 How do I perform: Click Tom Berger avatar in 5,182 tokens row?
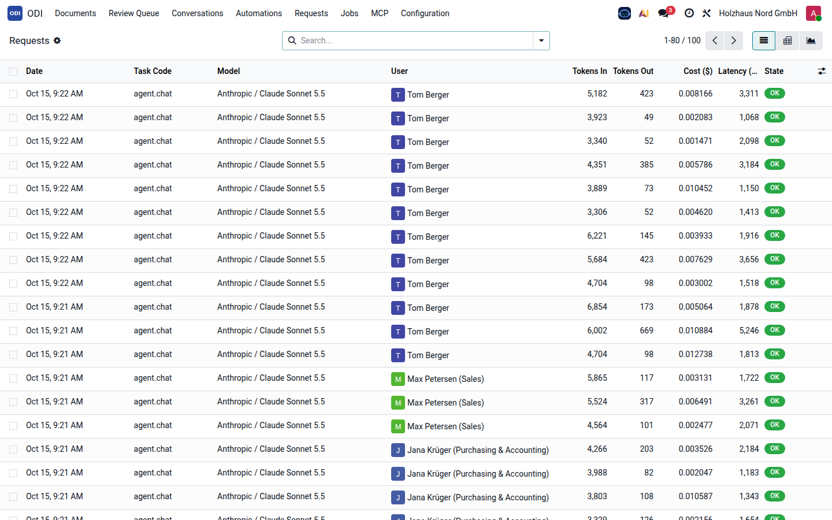click(398, 95)
